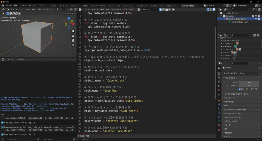
Task: Open the viewport Options dropdown
Action: [x=70, y=13]
